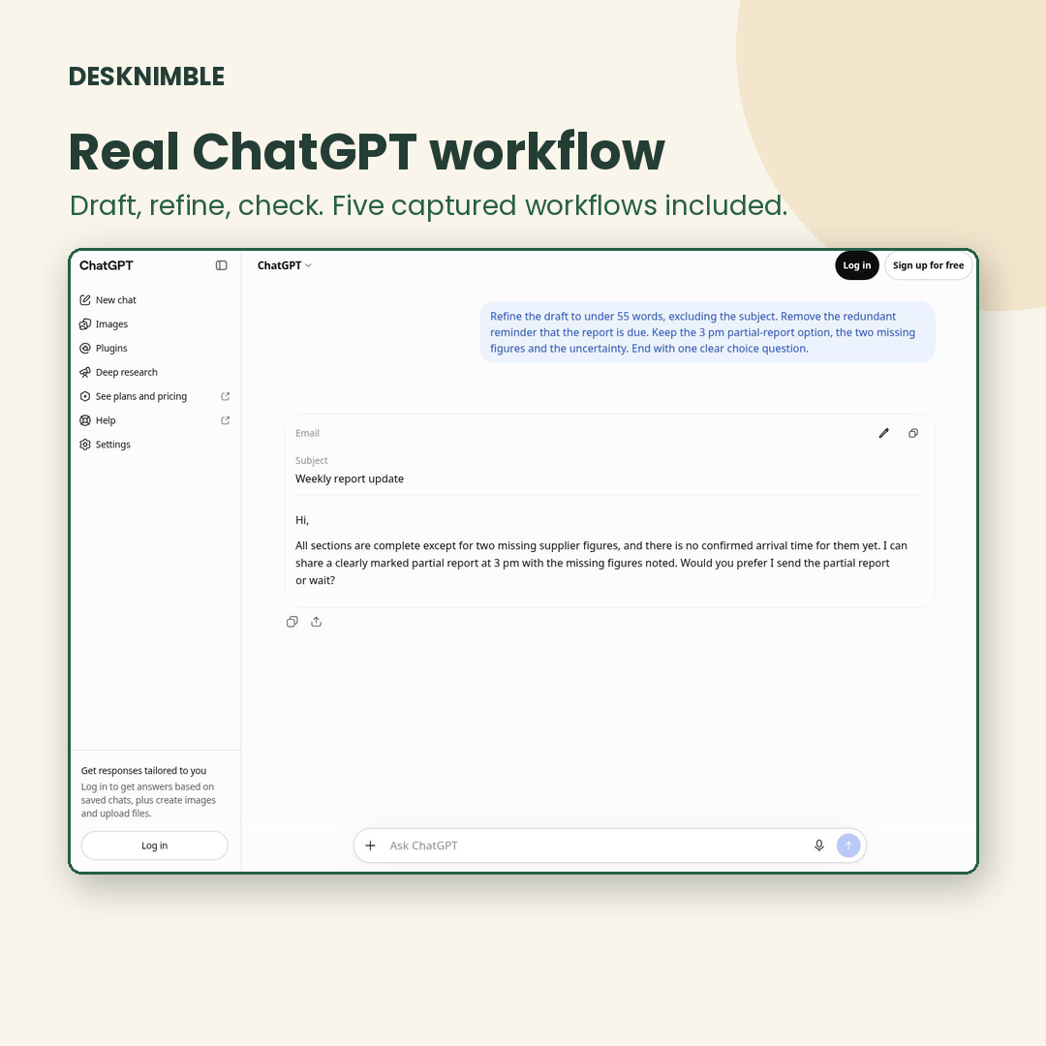Click the Subject label in the email card
The image size is (1046, 1046).
pyautogui.click(x=312, y=460)
